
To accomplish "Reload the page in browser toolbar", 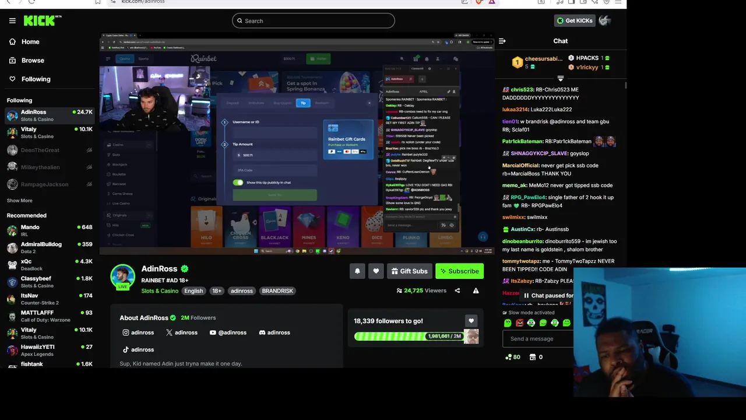I will click(31, 2).
